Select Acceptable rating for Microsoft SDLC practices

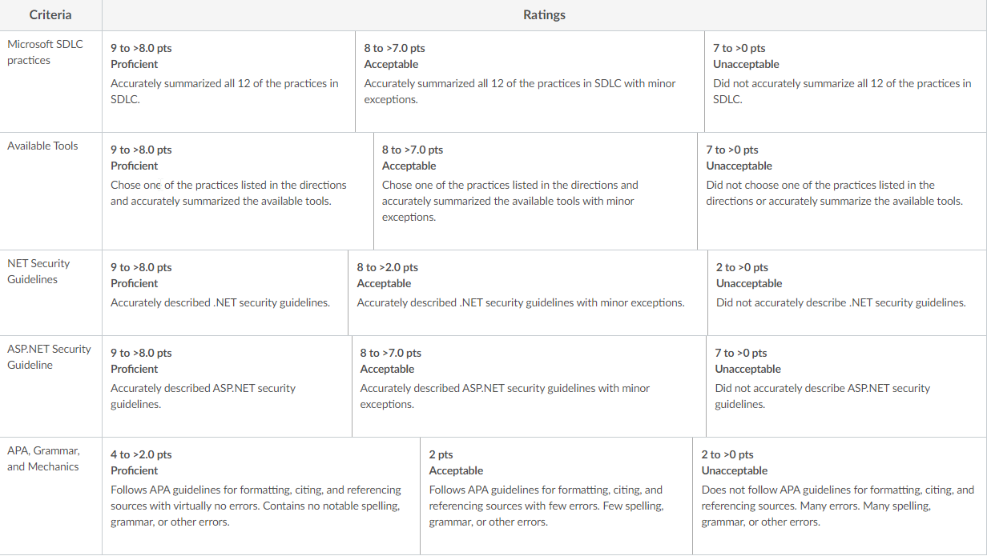pyautogui.click(x=530, y=82)
